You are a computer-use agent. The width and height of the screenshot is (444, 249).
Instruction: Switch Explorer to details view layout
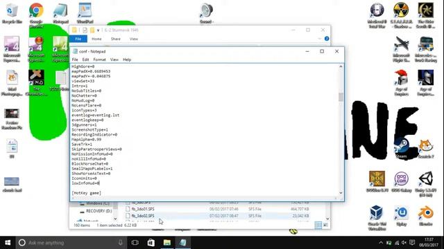click(318, 225)
